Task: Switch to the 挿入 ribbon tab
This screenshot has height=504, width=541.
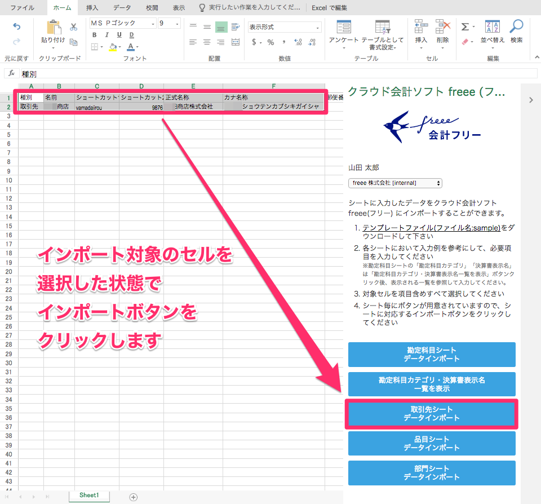Action: click(x=92, y=7)
